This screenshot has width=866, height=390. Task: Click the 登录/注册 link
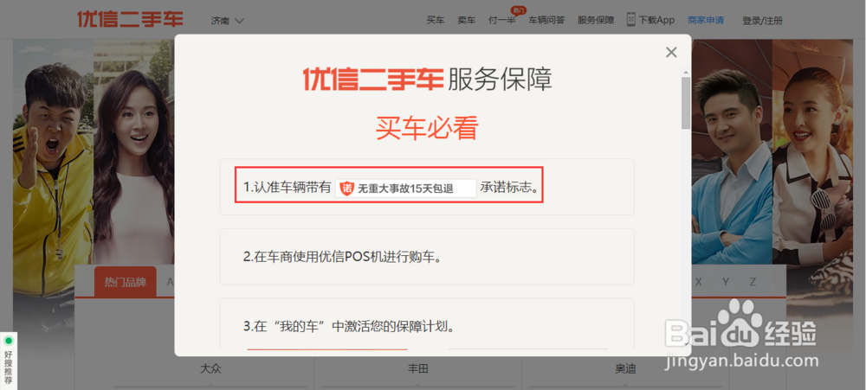coord(762,21)
